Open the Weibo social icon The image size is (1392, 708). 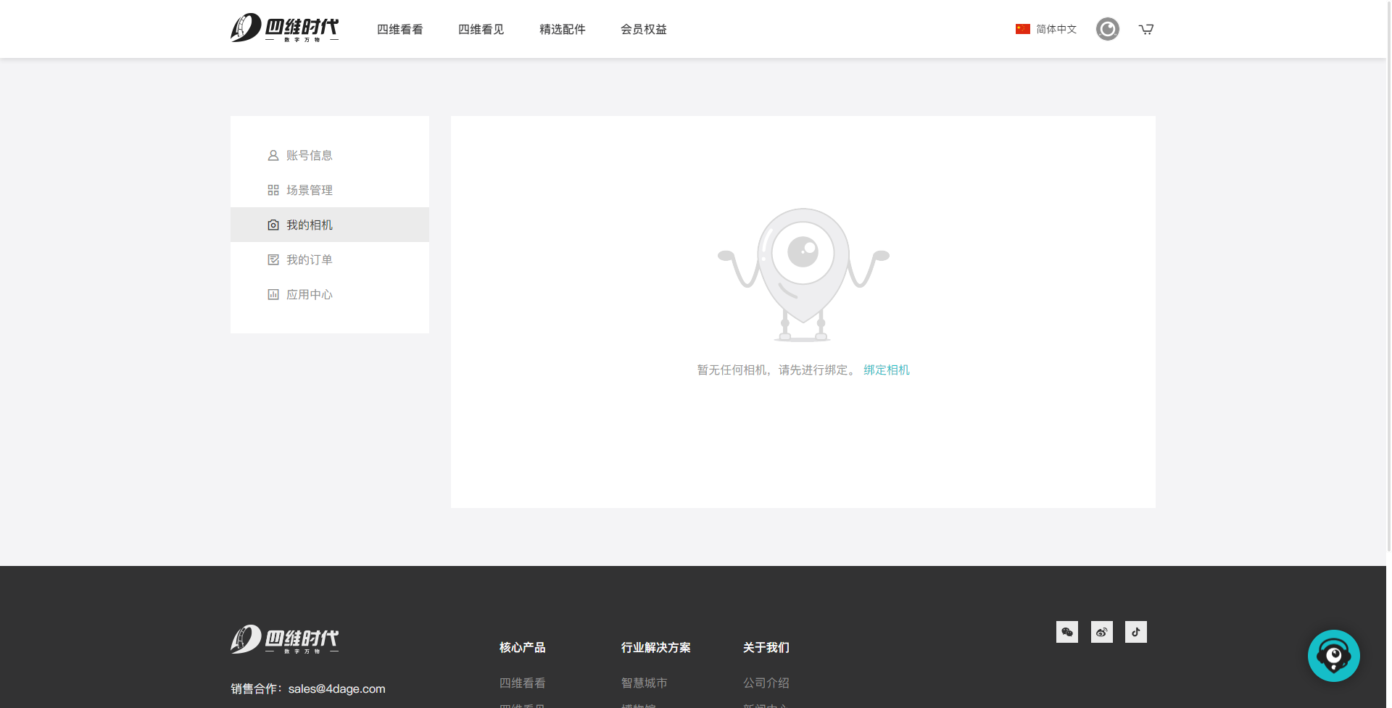coord(1101,632)
